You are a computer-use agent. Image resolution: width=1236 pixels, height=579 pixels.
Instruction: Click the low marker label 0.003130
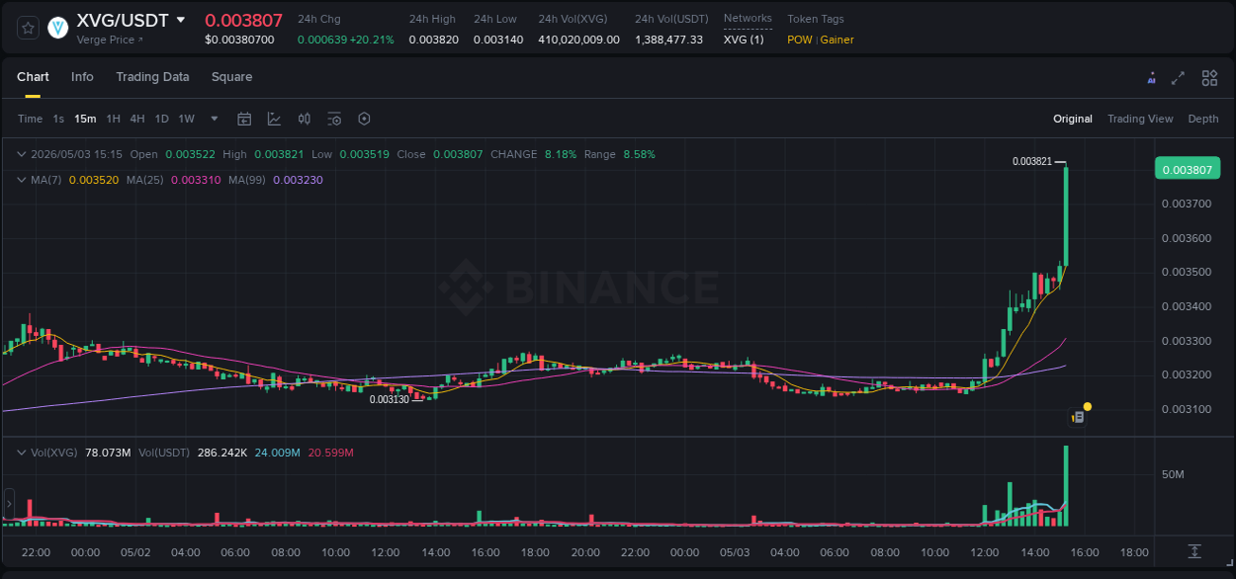click(x=390, y=400)
